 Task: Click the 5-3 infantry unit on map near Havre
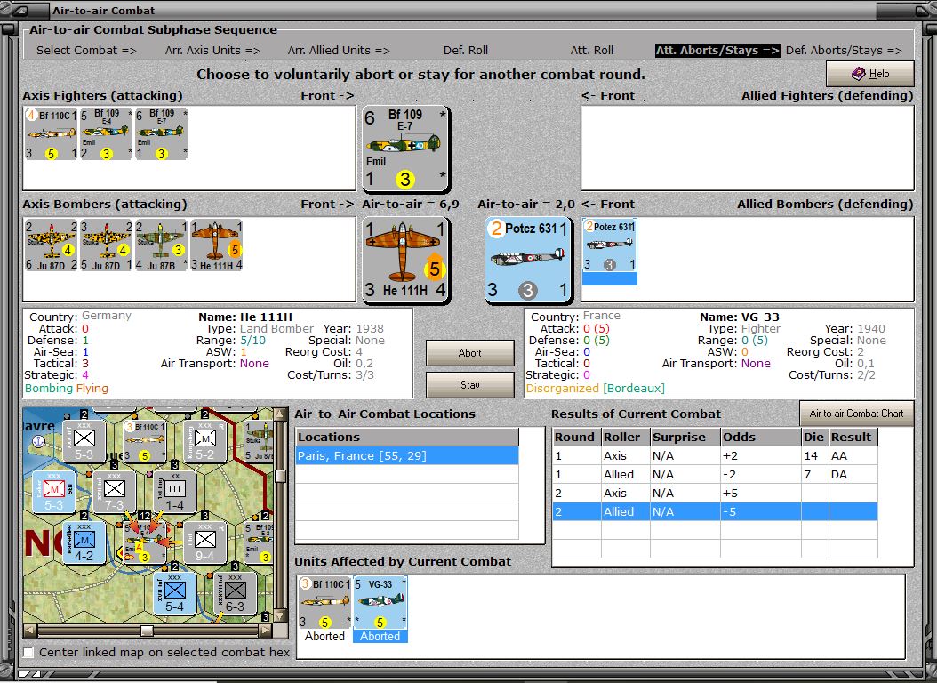tap(84, 442)
